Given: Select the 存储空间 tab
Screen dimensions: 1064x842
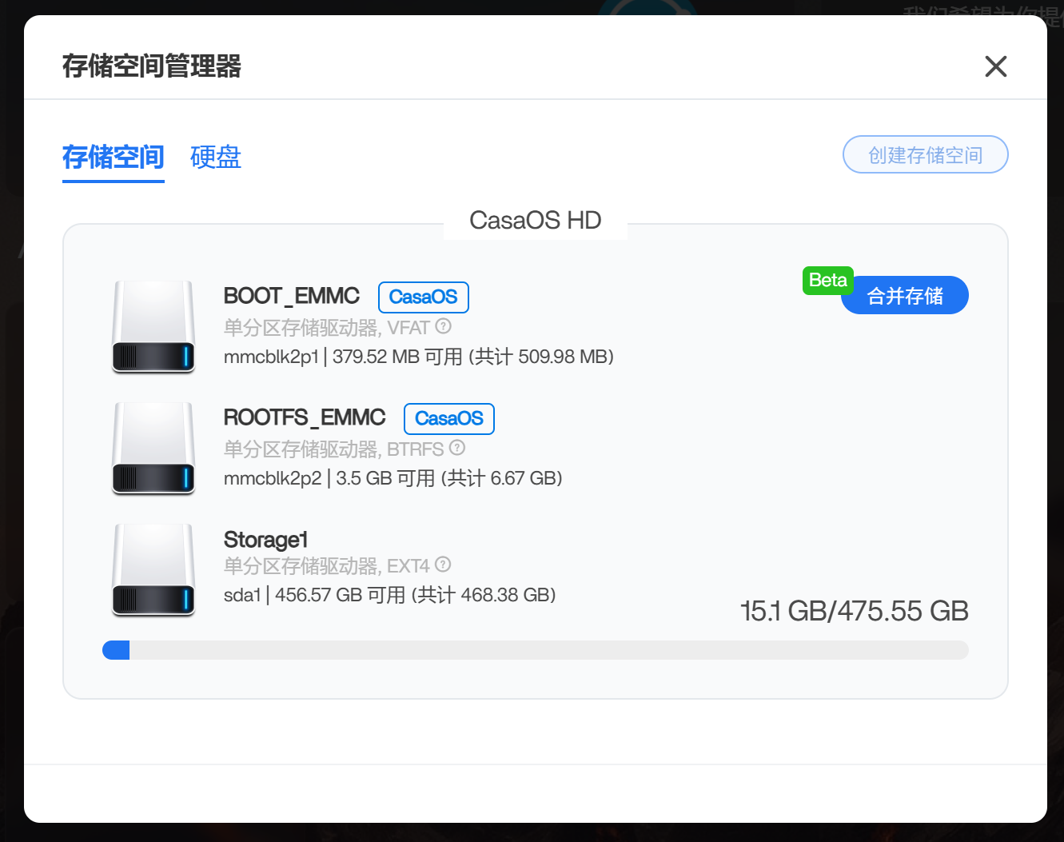Looking at the screenshot, I should pos(113,158).
